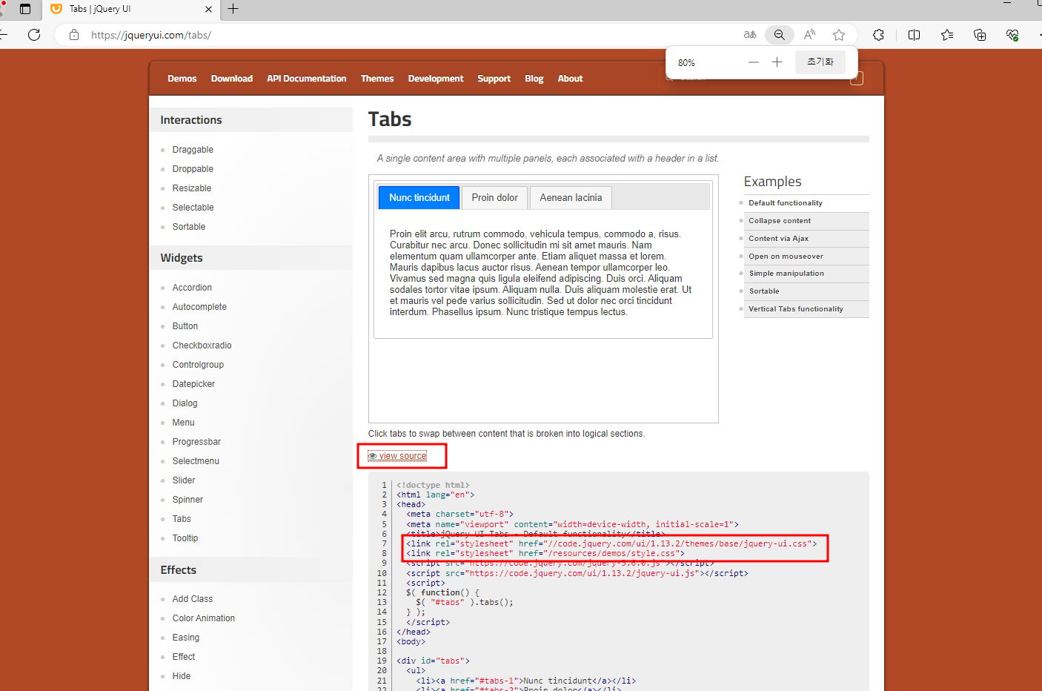Open Collapse content example

click(x=780, y=221)
